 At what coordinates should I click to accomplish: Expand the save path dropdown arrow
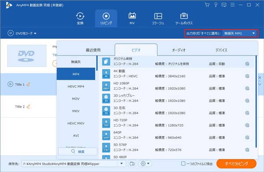click(x=121, y=164)
